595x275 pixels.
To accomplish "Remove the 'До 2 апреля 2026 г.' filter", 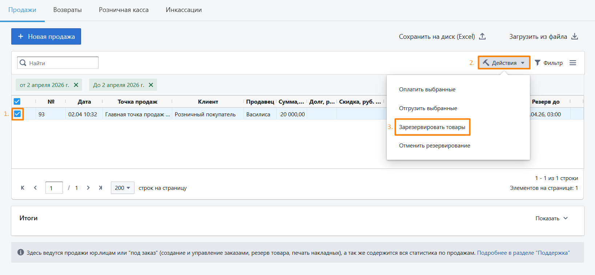I will point(151,85).
